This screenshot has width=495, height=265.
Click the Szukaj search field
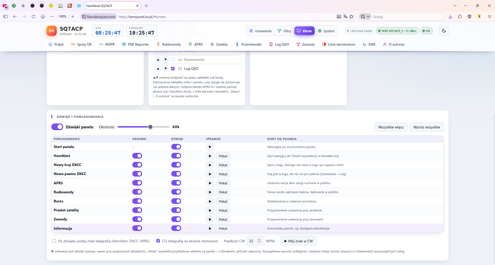407,16
